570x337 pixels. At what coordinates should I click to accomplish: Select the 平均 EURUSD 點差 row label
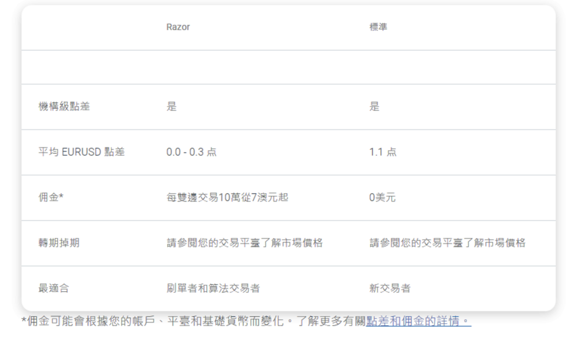pos(81,152)
